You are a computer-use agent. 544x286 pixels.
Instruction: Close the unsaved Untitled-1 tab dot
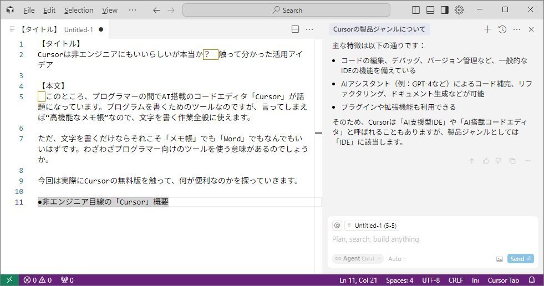click(101, 29)
